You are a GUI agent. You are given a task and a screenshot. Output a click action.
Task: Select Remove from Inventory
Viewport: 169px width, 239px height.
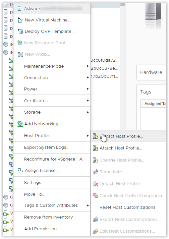tap(52, 217)
